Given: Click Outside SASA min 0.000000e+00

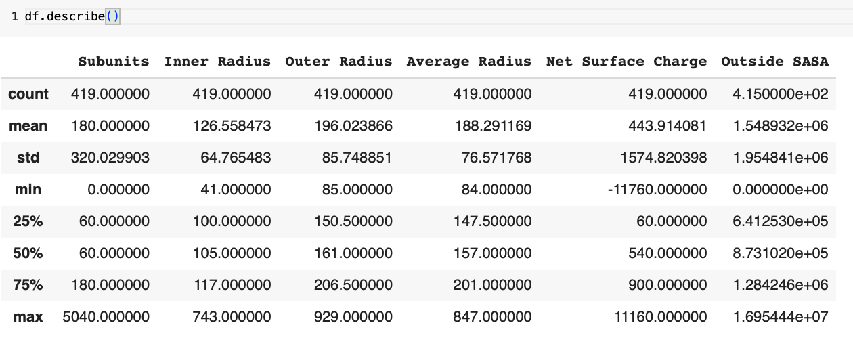Looking at the screenshot, I should pos(781,190).
